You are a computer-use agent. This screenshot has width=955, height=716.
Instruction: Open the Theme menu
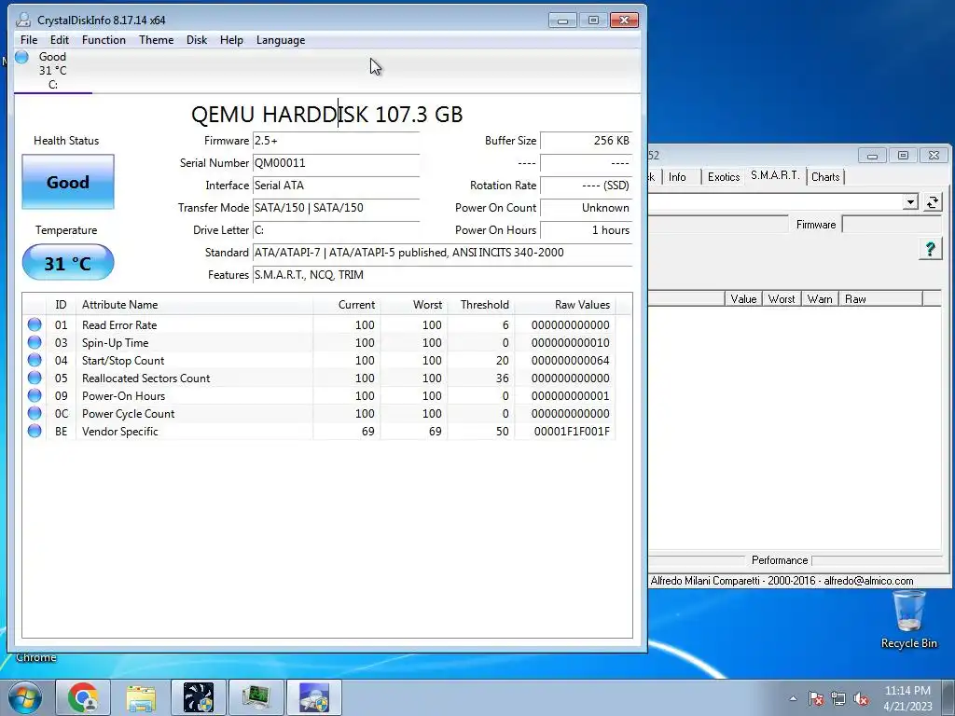click(x=156, y=40)
